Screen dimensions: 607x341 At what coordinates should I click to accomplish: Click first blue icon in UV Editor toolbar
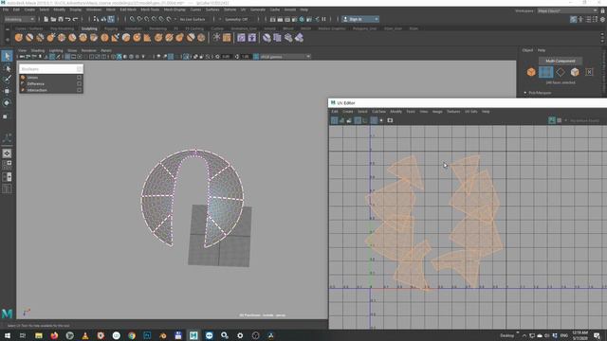(335, 120)
